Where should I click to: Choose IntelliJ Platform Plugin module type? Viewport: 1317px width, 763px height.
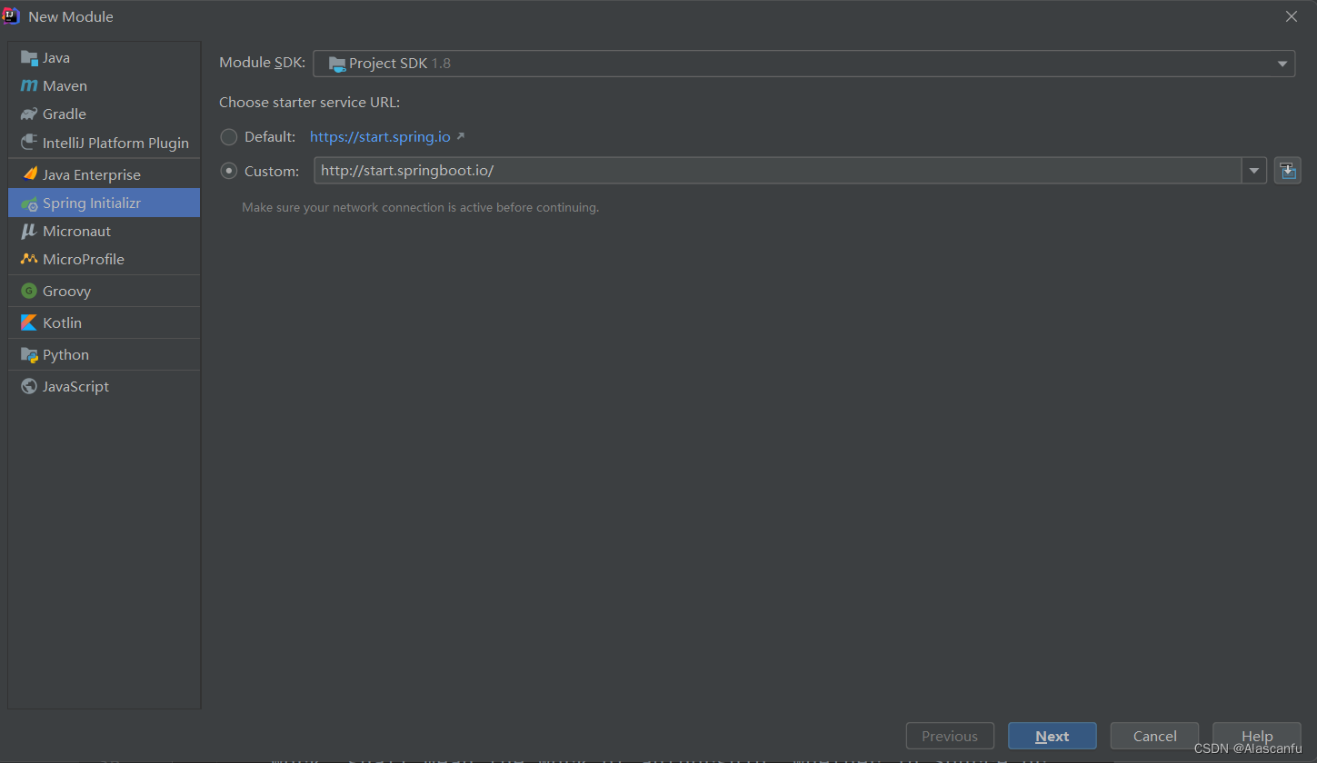(105, 143)
